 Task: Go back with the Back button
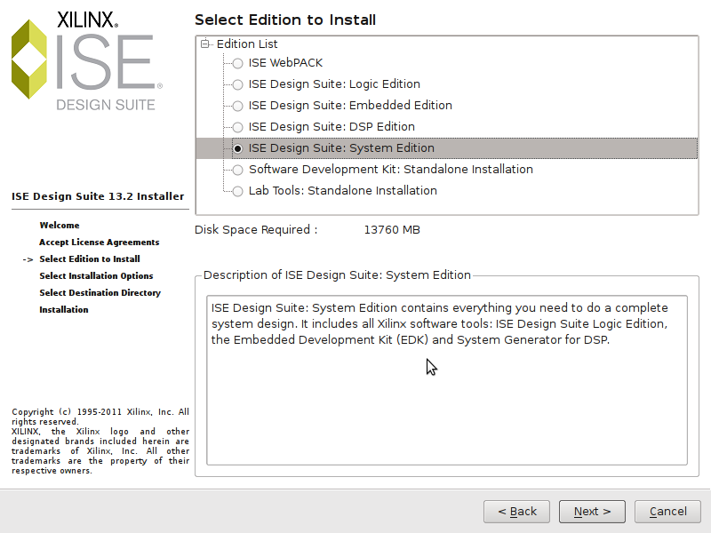517,512
